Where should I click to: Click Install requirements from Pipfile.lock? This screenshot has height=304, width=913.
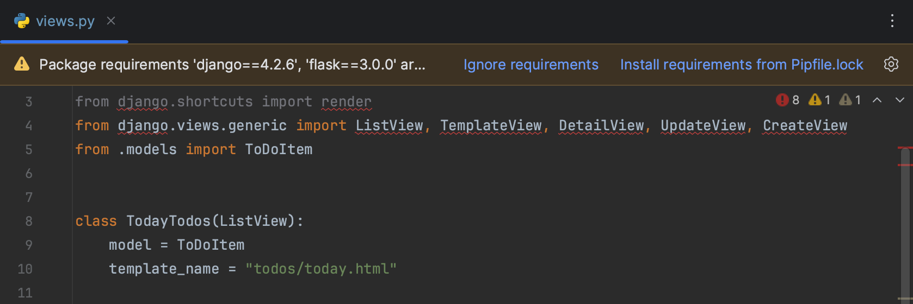pos(741,65)
